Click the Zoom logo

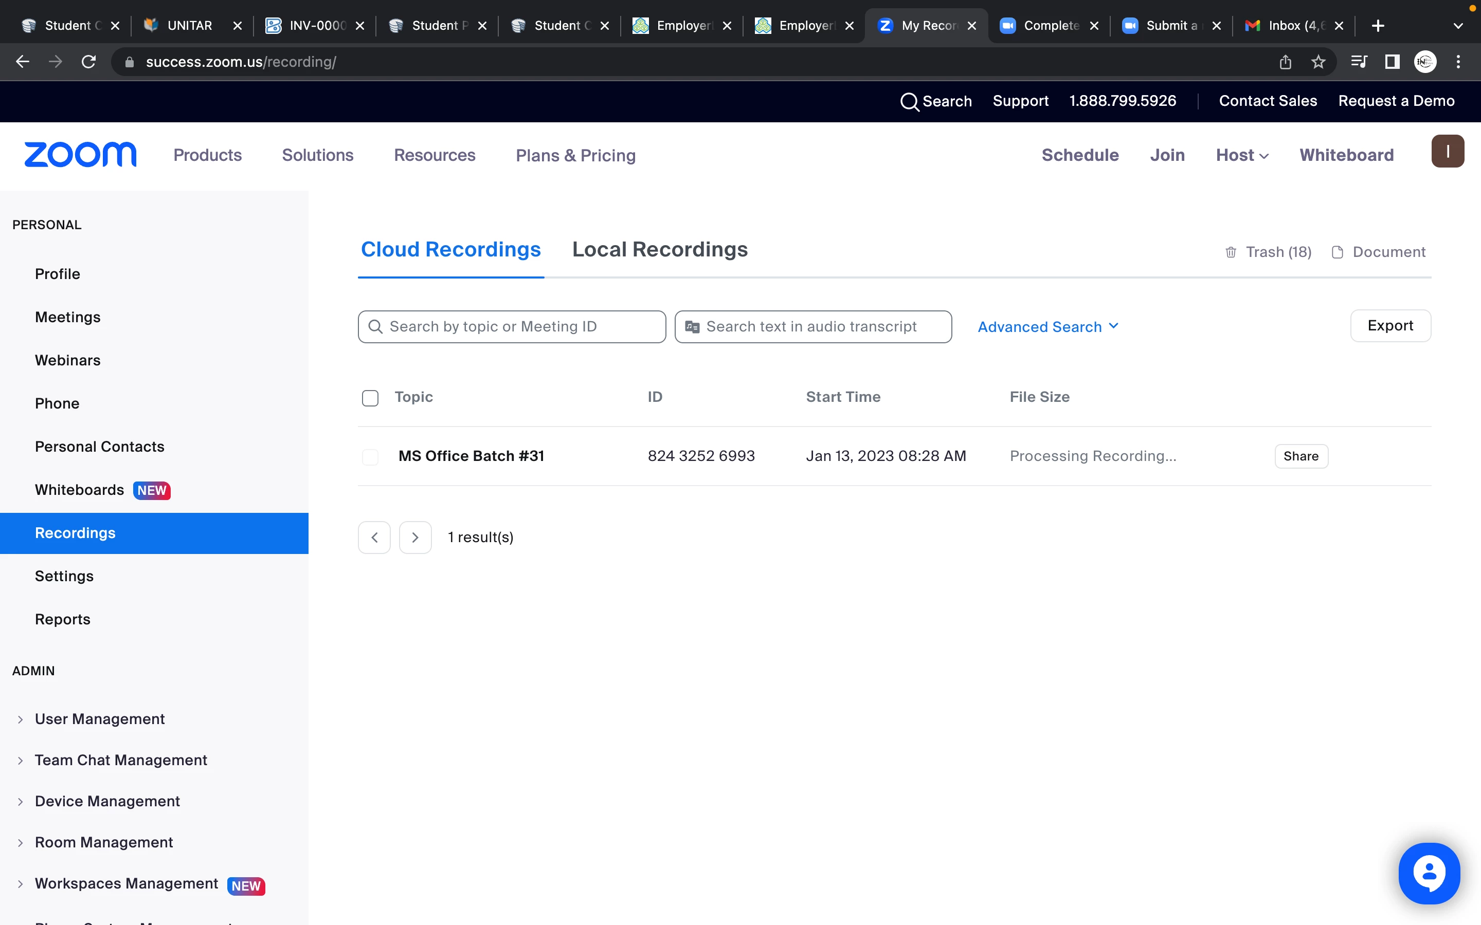pyautogui.click(x=80, y=155)
